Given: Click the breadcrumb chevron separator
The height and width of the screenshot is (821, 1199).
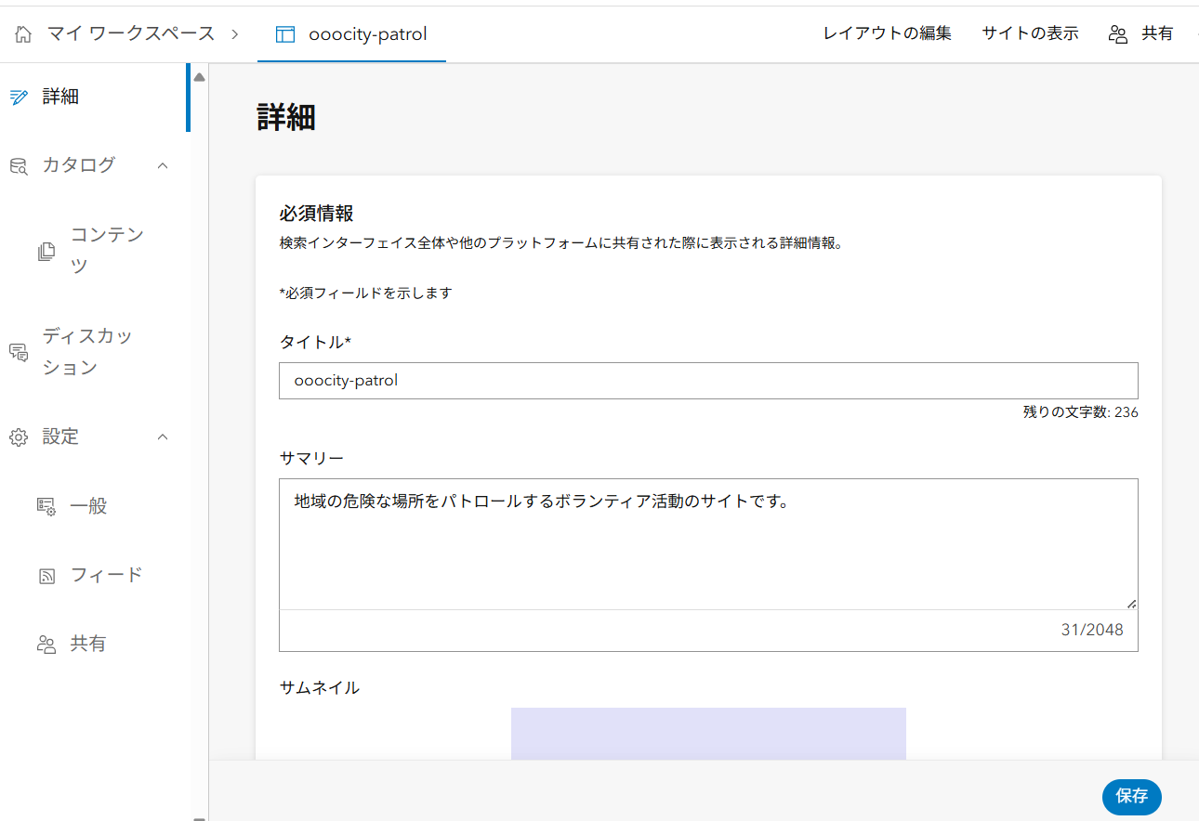Looking at the screenshot, I should tap(235, 34).
